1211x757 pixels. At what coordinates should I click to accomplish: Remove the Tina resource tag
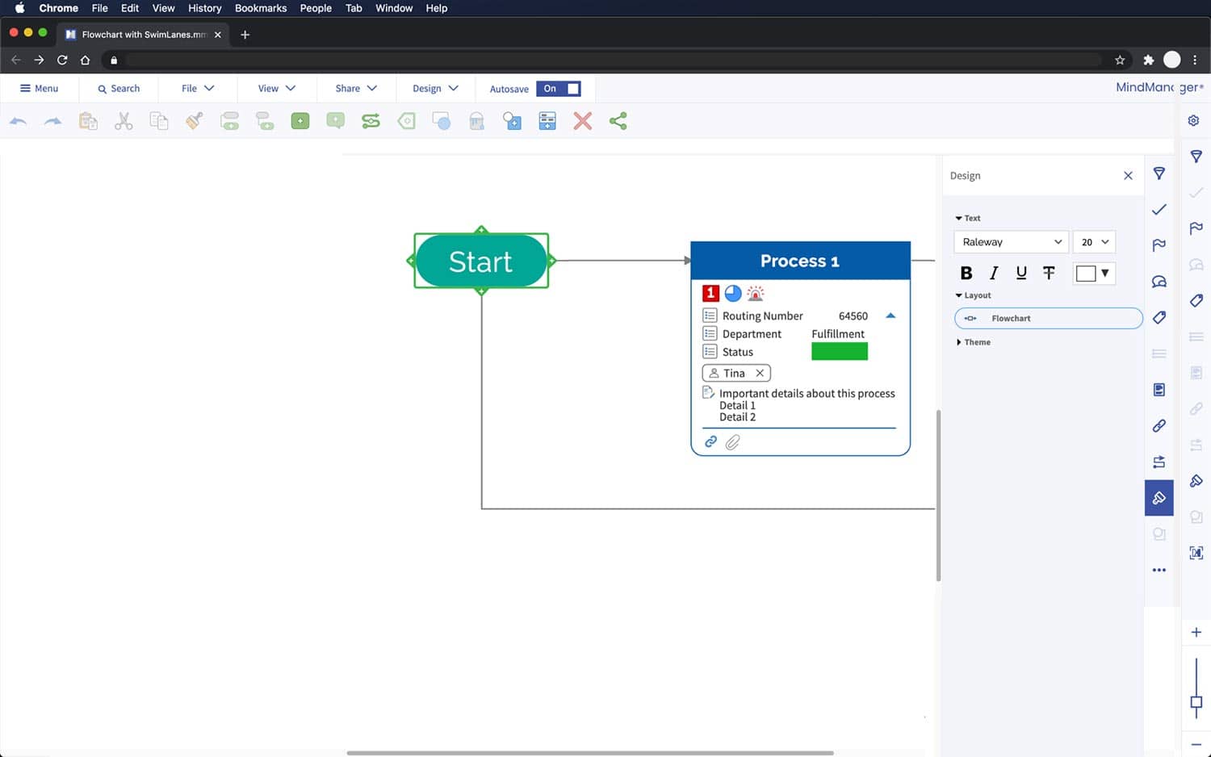(x=760, y=373)
